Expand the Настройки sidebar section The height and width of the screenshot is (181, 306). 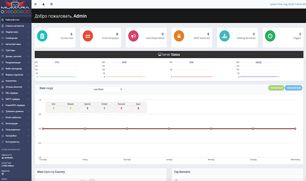point(14,136)
